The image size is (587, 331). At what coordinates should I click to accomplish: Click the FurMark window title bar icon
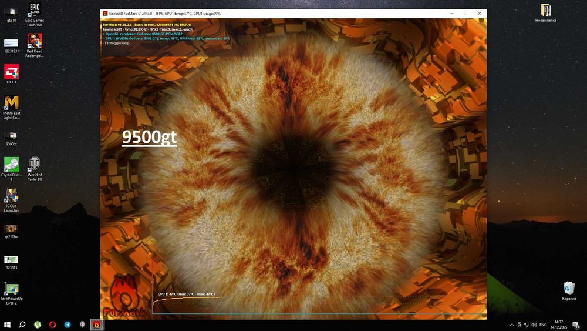[105, 14]
